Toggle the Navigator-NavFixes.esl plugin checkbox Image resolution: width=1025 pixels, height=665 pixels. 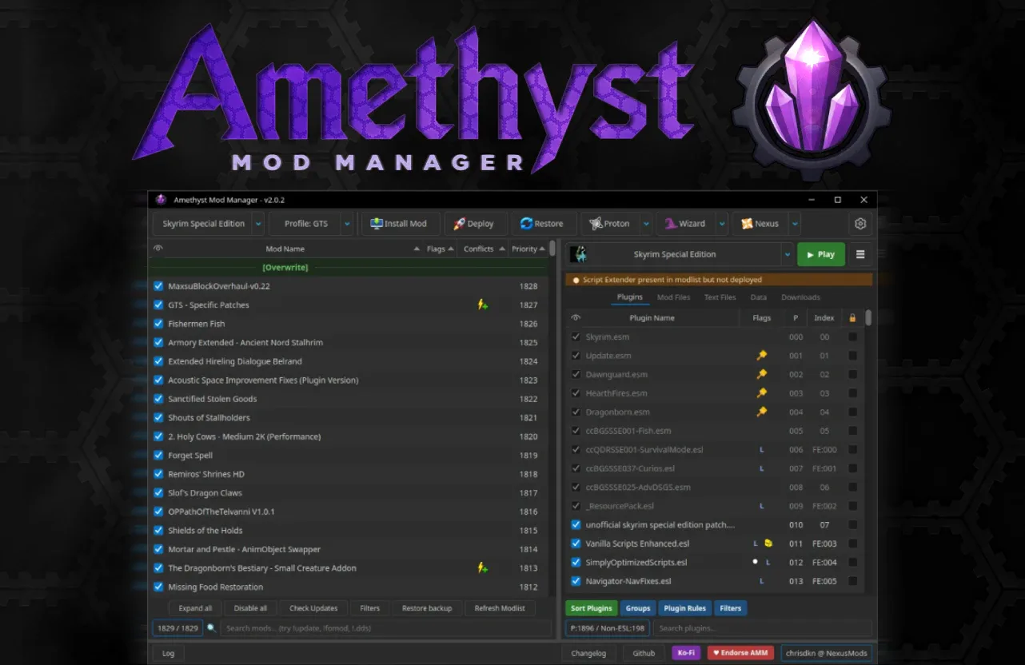click(x=576, y=581)
